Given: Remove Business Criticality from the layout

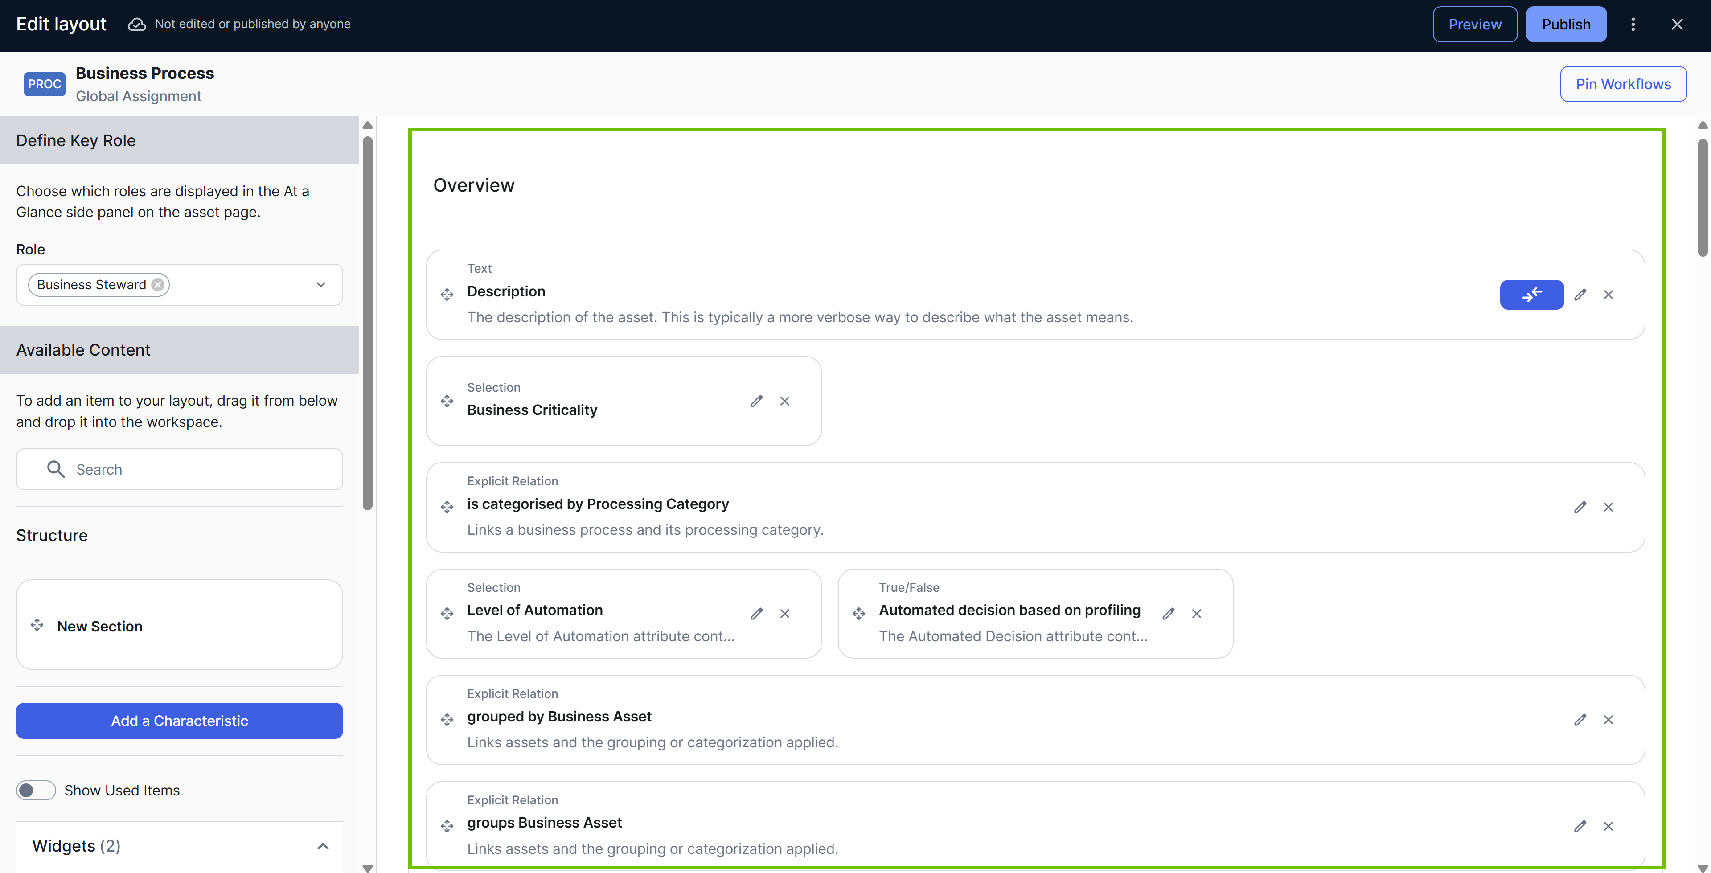Looking at the screenshot, I should (784, 401).
